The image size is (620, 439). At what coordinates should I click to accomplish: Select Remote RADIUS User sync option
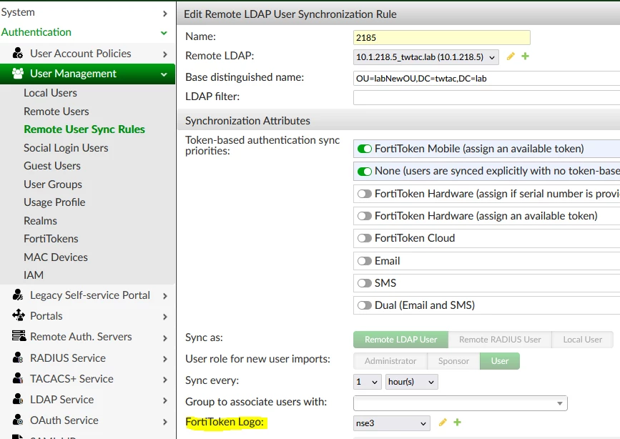pos(500,340)
